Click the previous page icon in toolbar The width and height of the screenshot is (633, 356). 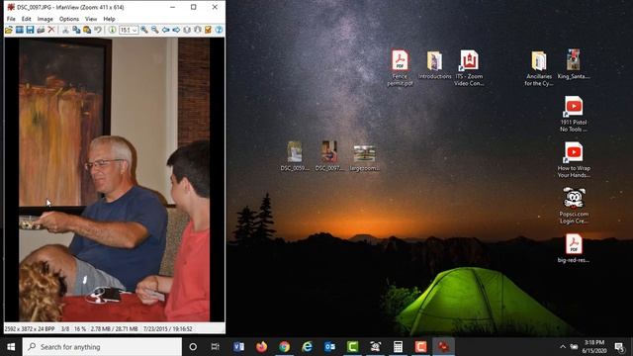[x=187, y=30]
